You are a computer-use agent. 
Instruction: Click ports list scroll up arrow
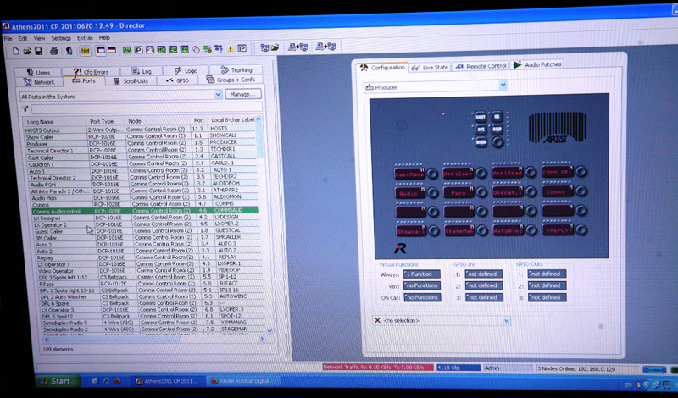coord(258,119)
